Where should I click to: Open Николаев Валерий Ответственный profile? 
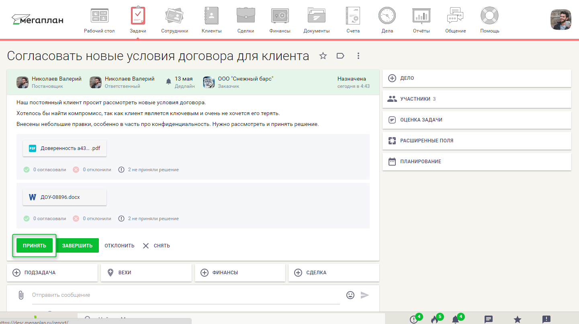click(x=122, y=82)
